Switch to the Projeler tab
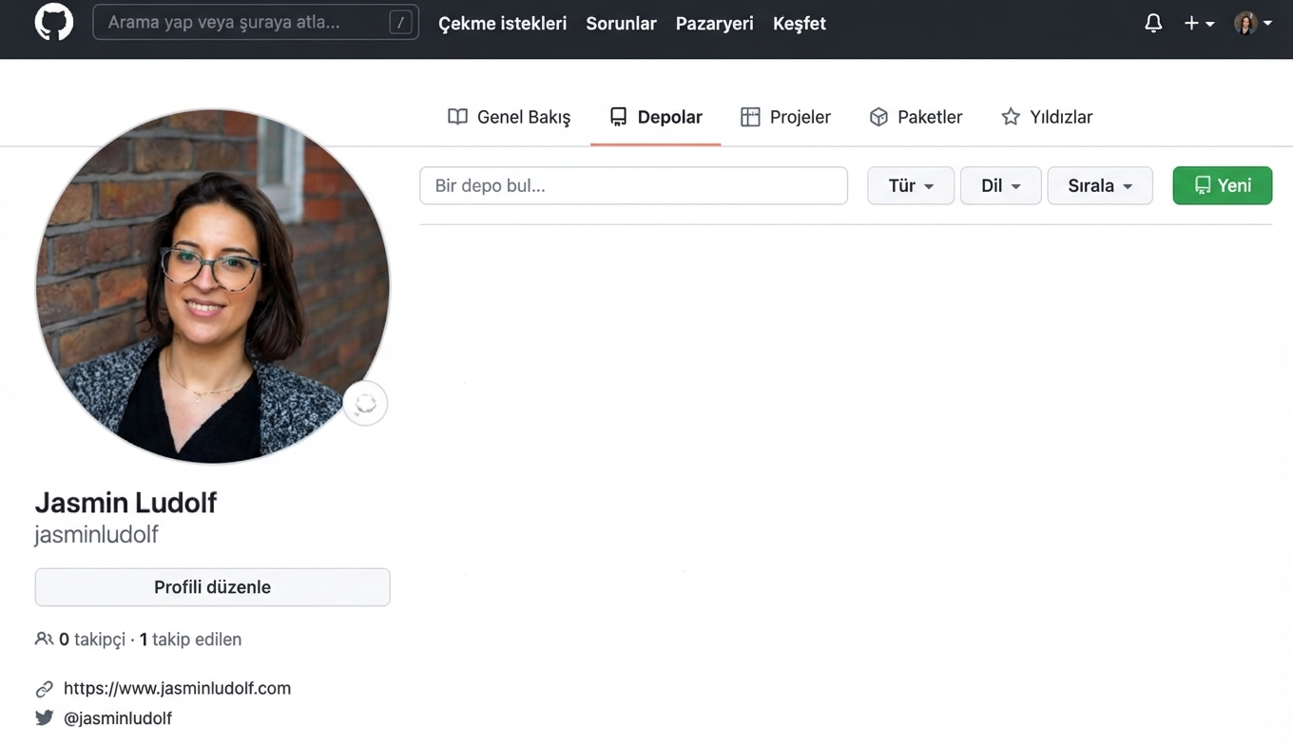Screen dimensions: 1293x745 point(801,116)
